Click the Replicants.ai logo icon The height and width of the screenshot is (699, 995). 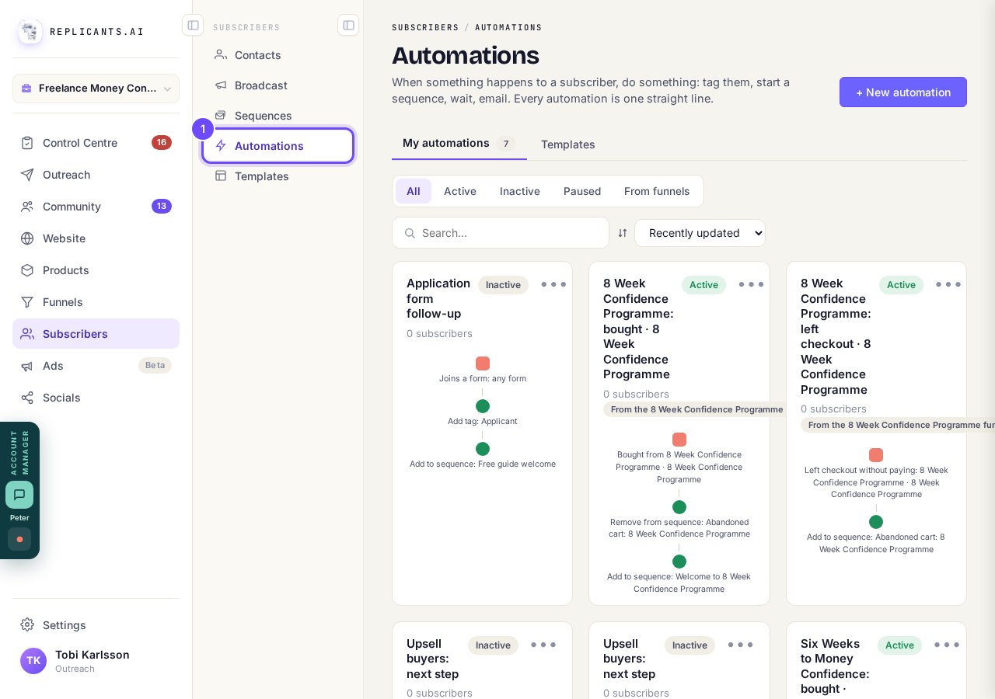(x=30, y=32)
